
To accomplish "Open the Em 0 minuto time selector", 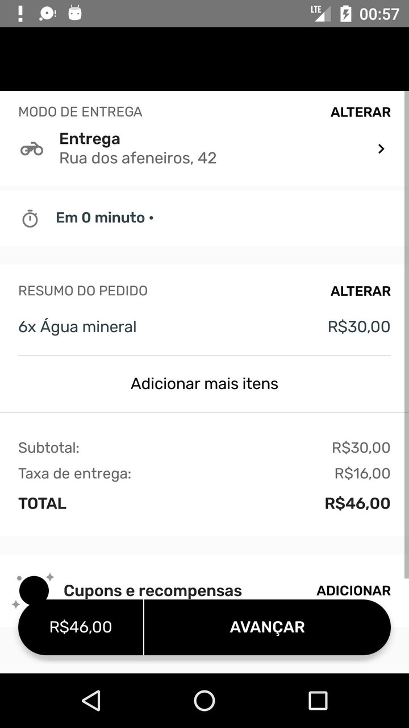I will pyautogui.click(x=105, y=218).
